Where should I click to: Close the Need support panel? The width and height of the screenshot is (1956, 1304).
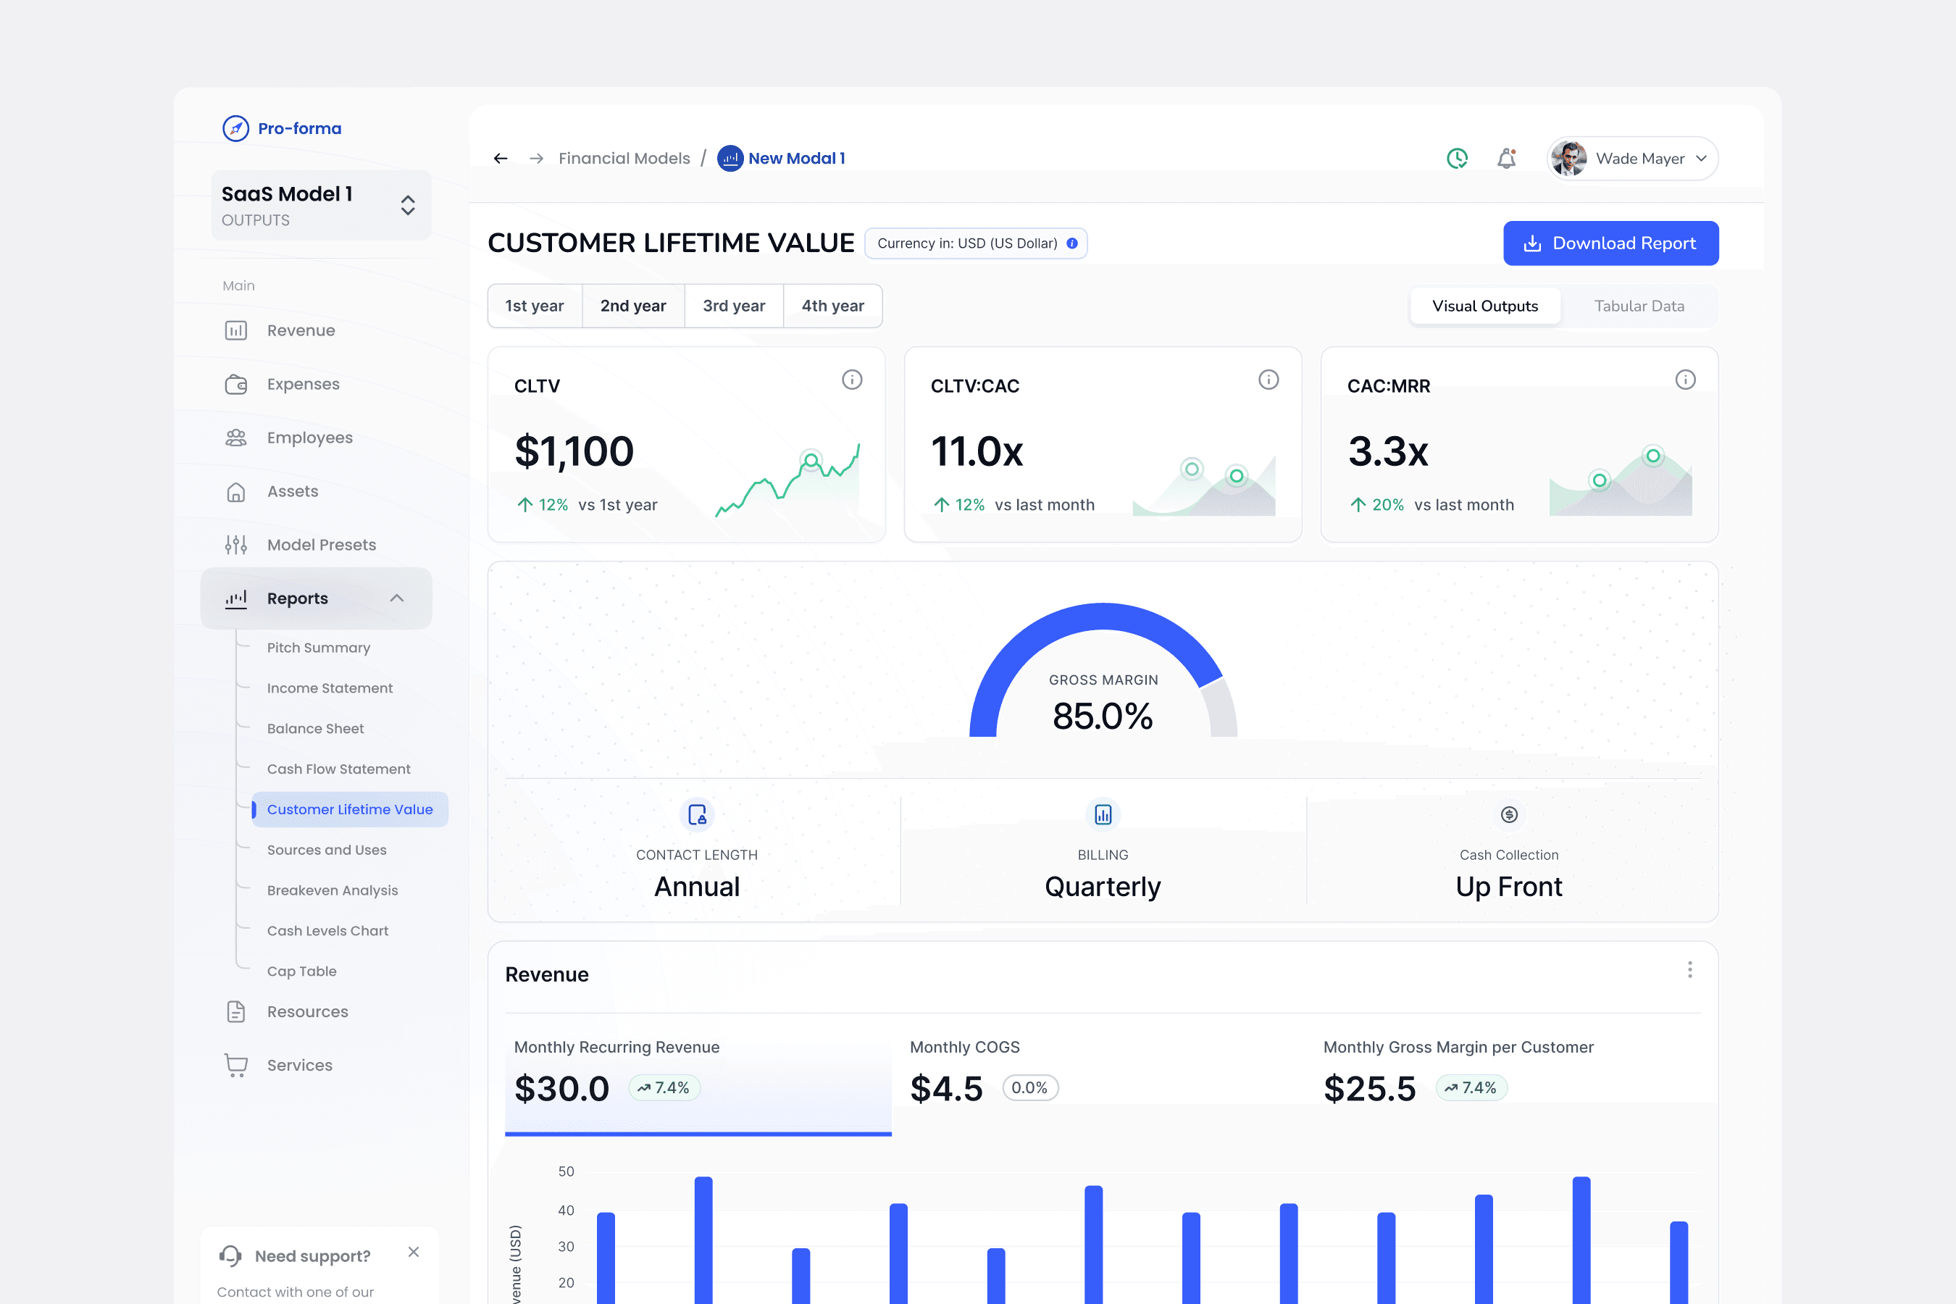[x=414, y=1252]
